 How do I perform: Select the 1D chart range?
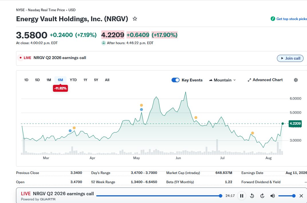point(26,80)
